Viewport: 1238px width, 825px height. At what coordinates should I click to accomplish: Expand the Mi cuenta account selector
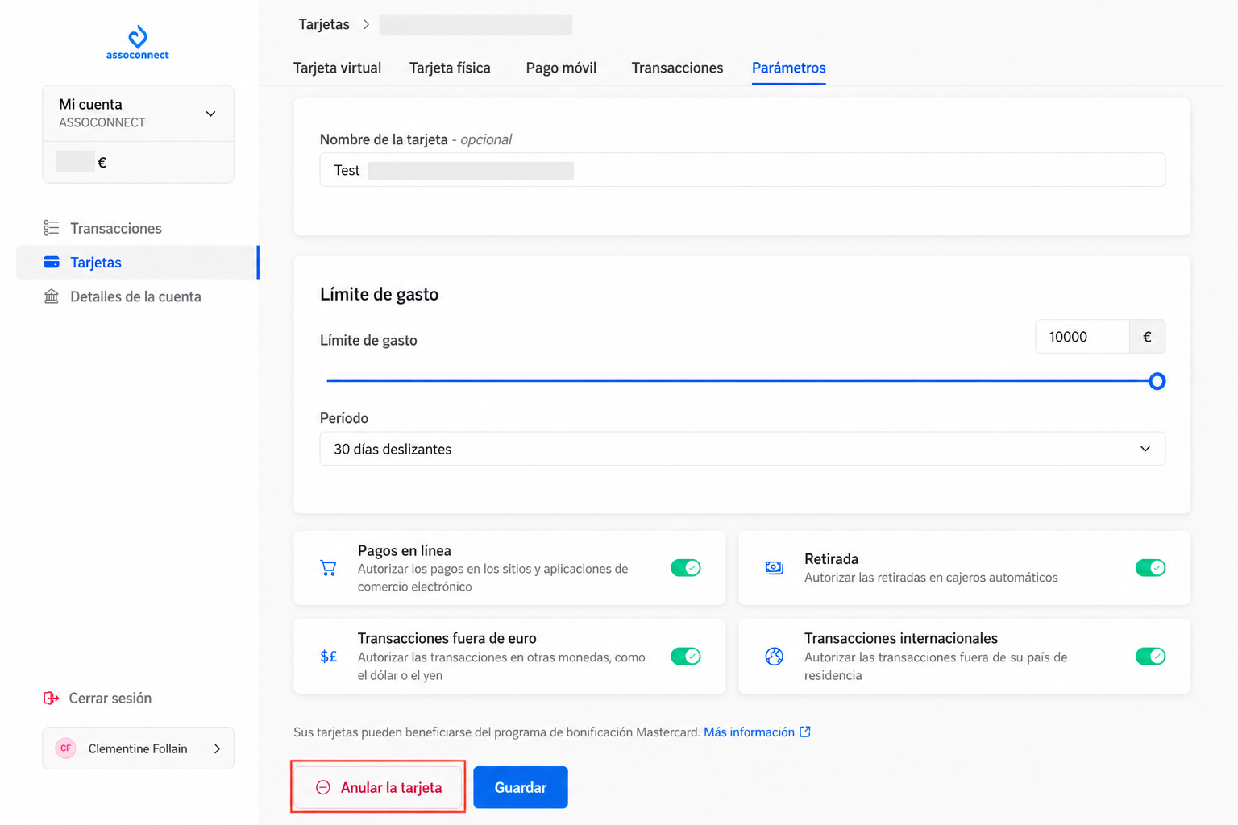(138, 114)
